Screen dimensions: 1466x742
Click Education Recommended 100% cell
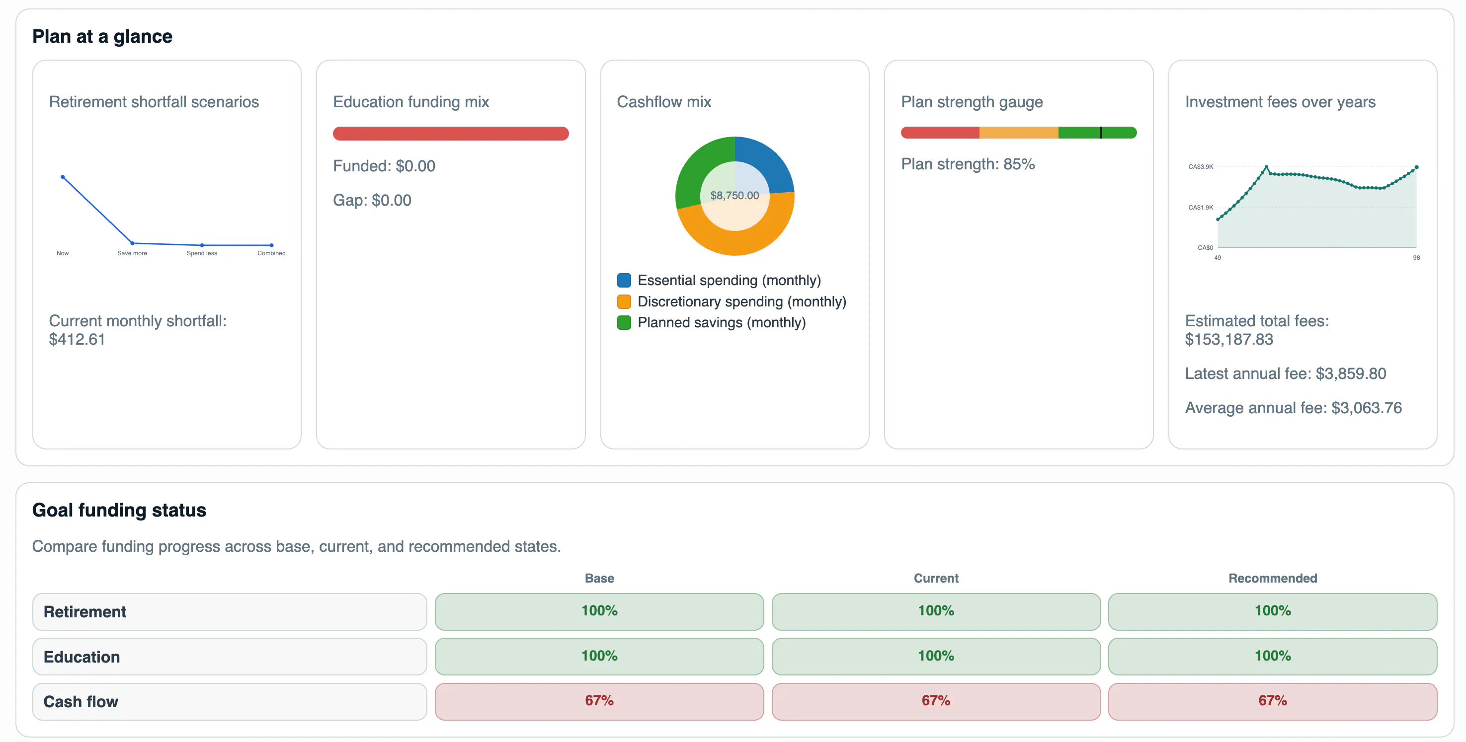pyautogui.click(x=1273, y=657)
